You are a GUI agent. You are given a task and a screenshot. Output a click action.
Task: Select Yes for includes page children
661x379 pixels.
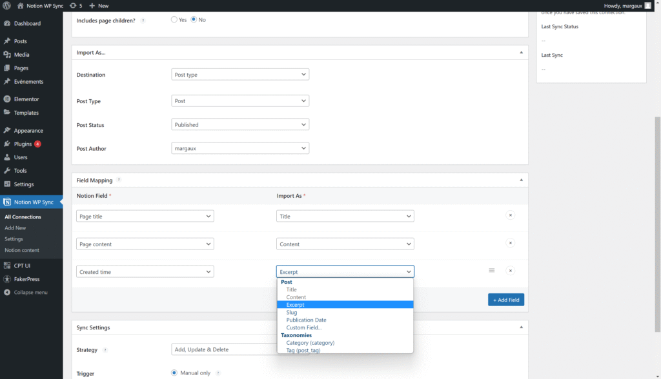click(174, 20)
